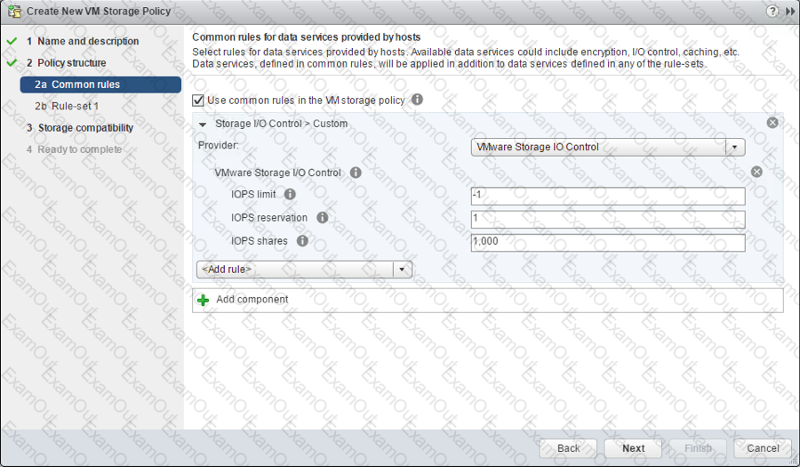Click the green plus Add component icon
The image size is (800, 467).
203,300
